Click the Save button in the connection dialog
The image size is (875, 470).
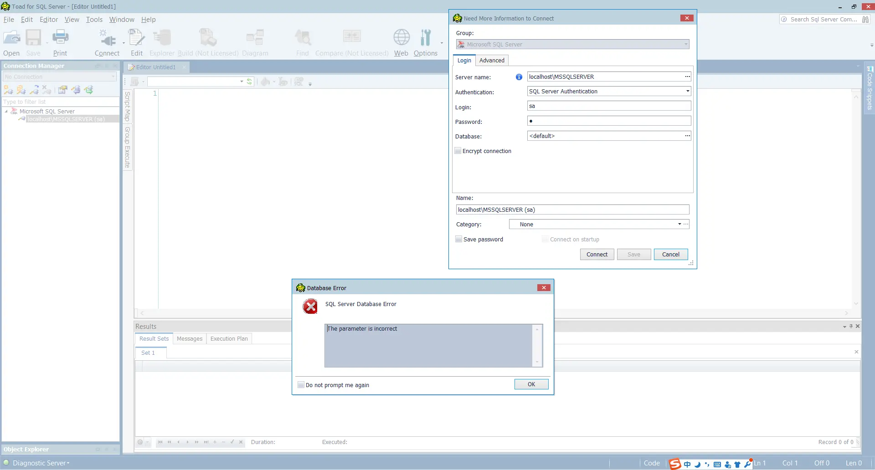tap(634, 254)
